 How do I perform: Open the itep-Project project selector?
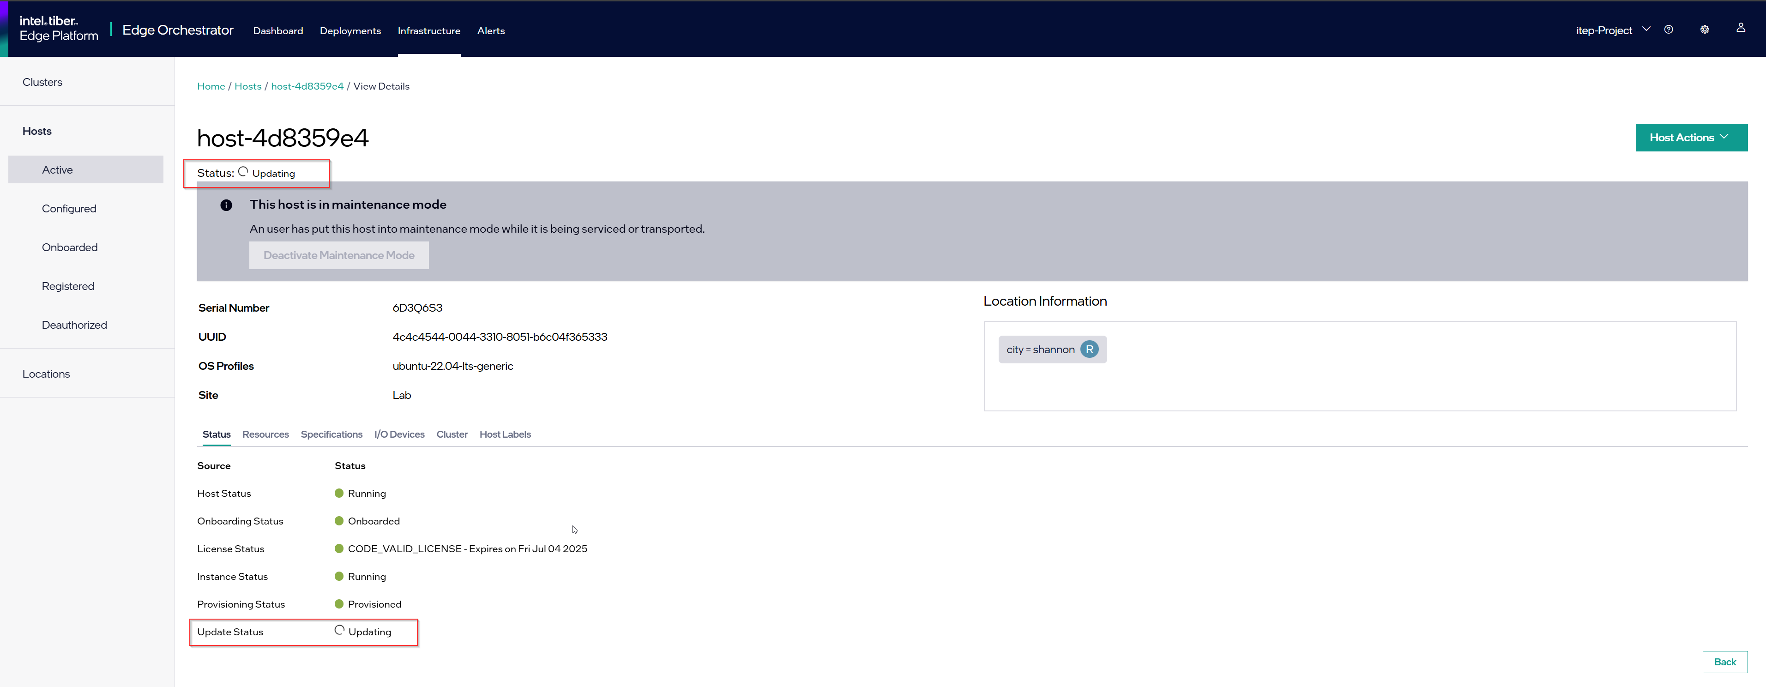point(1612,30)
